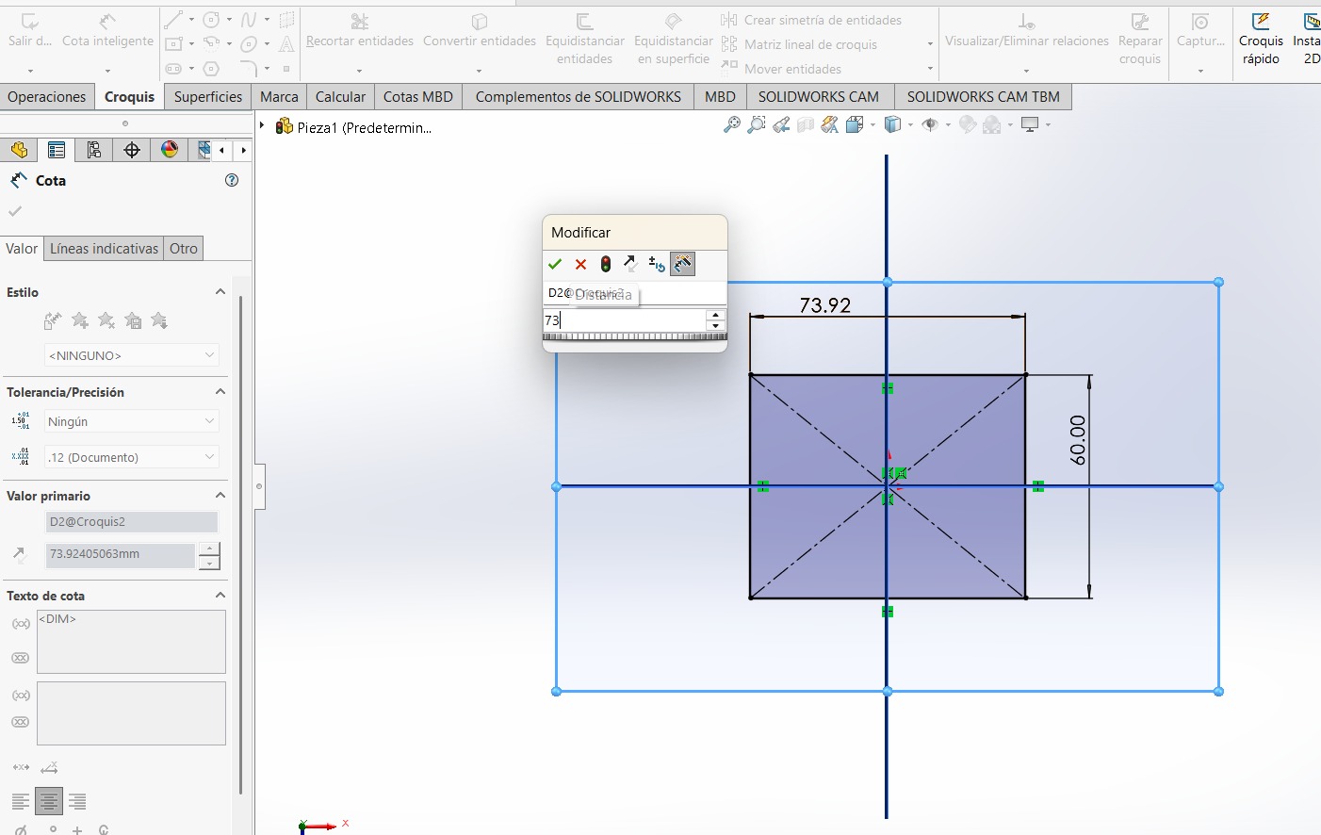This screenshot has height=835, width=1321.
Task: Click Visualizar/Eliminar relaciones tool
Action: click(1027, 32)
